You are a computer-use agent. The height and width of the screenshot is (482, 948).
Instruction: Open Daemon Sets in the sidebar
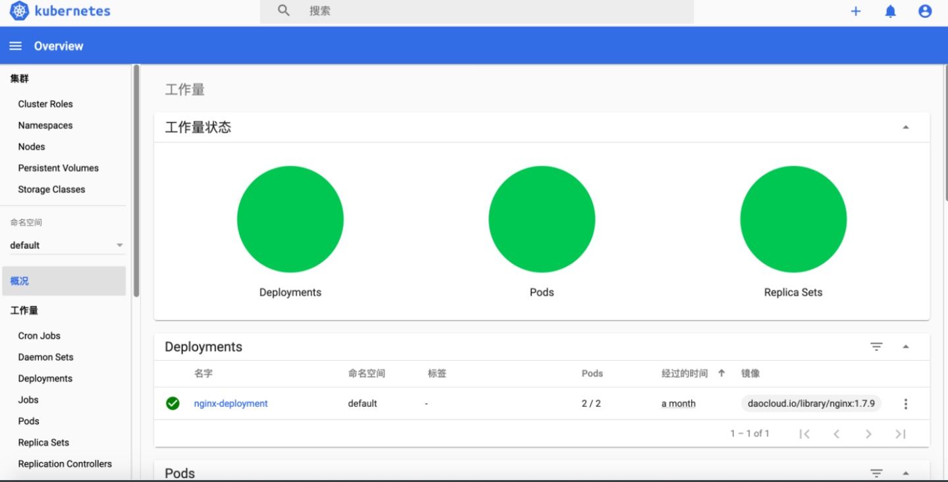pos(46,357)
